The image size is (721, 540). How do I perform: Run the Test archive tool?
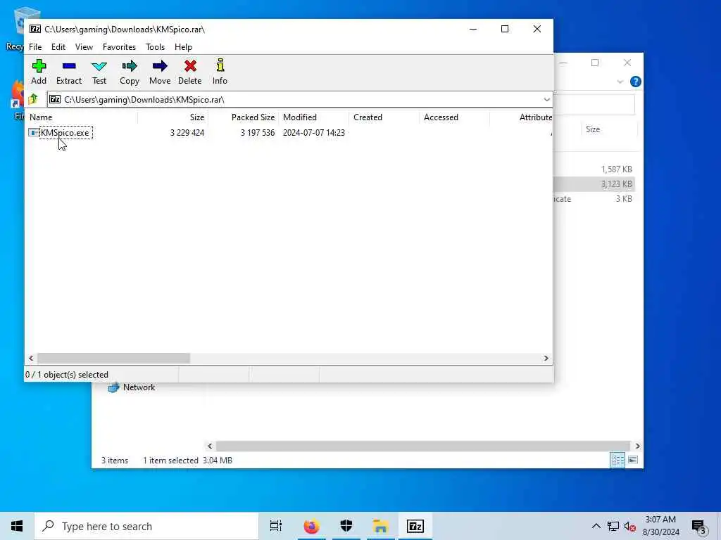[99, 72]
